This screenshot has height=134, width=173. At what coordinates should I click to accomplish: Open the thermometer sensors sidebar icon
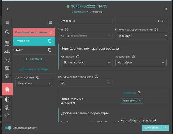(7, 107)
